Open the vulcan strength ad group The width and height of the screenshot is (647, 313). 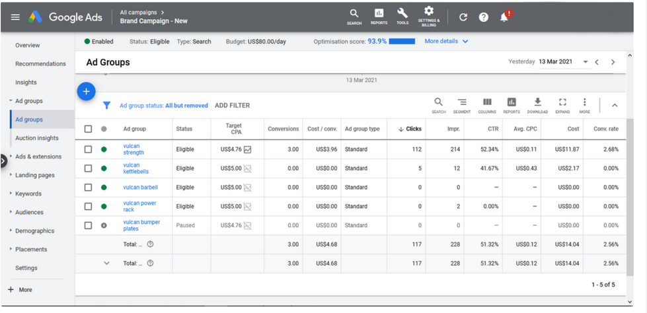133,149
